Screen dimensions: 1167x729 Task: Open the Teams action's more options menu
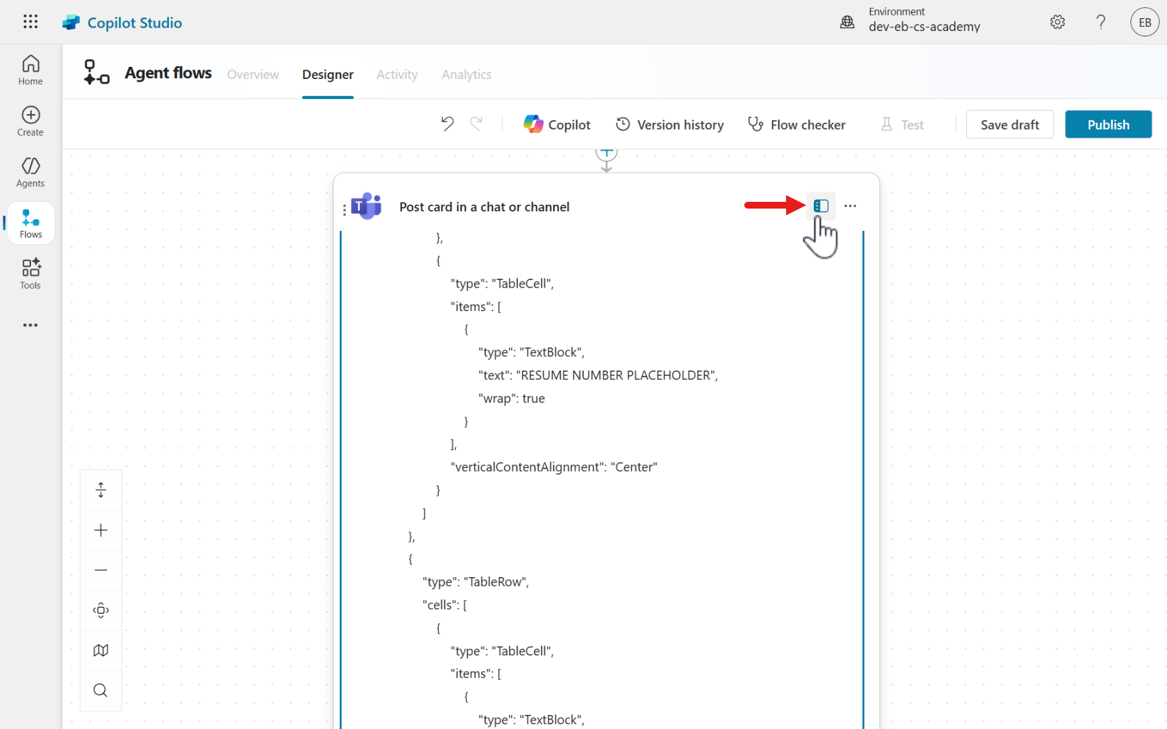coord(850,206)
